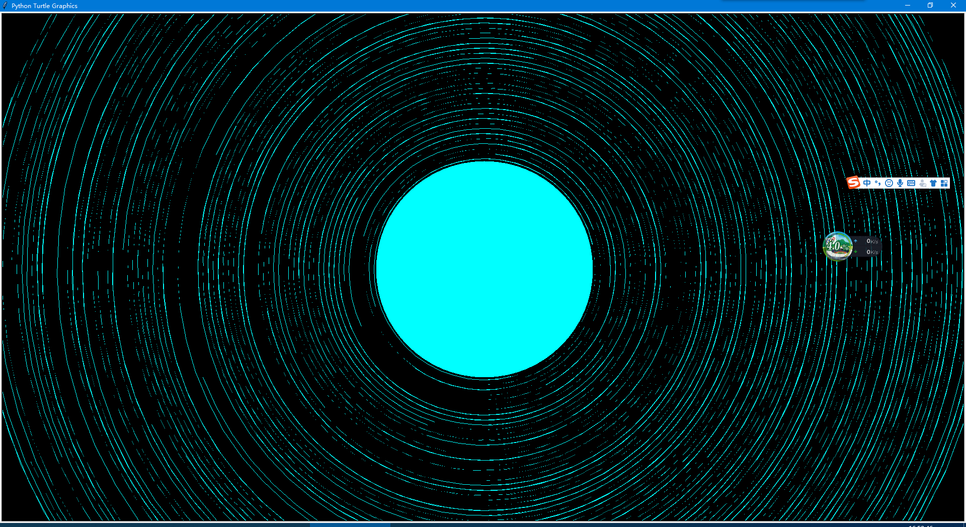The width and height of the screenshot is (966, 527).
Task: Open the Sogou soft keyboard icon
Action: coord(911,183)
